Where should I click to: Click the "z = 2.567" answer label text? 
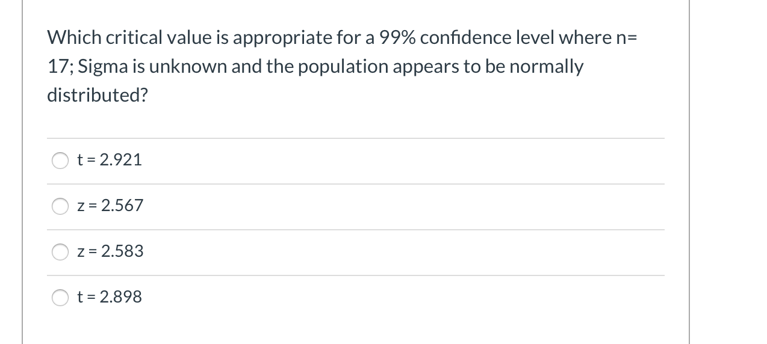(110, 206)
